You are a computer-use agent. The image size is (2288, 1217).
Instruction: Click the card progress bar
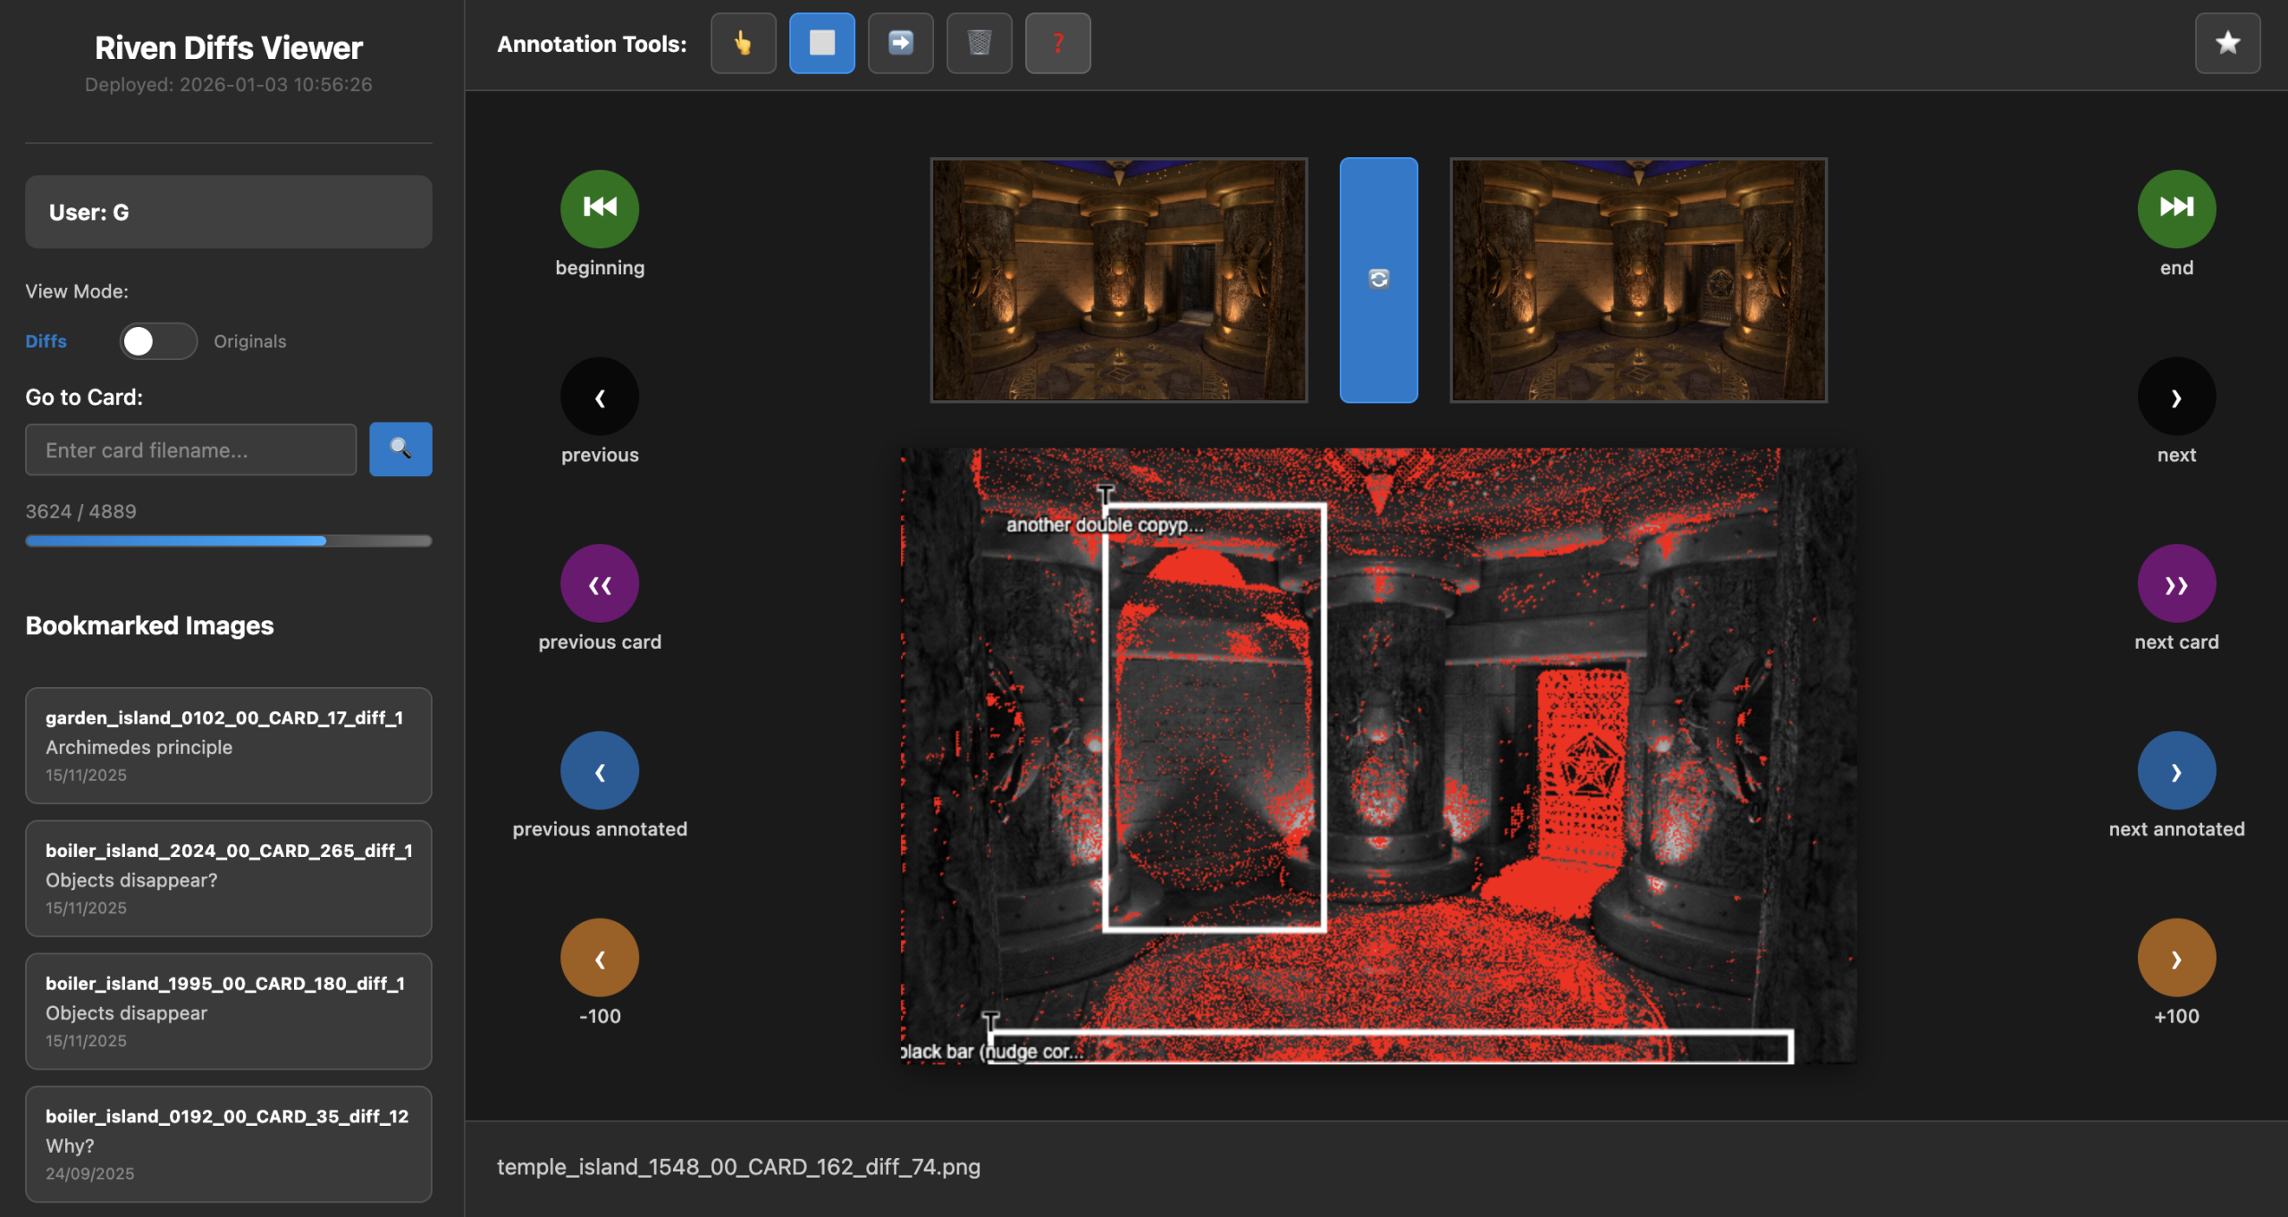click(x=228, y=541)
